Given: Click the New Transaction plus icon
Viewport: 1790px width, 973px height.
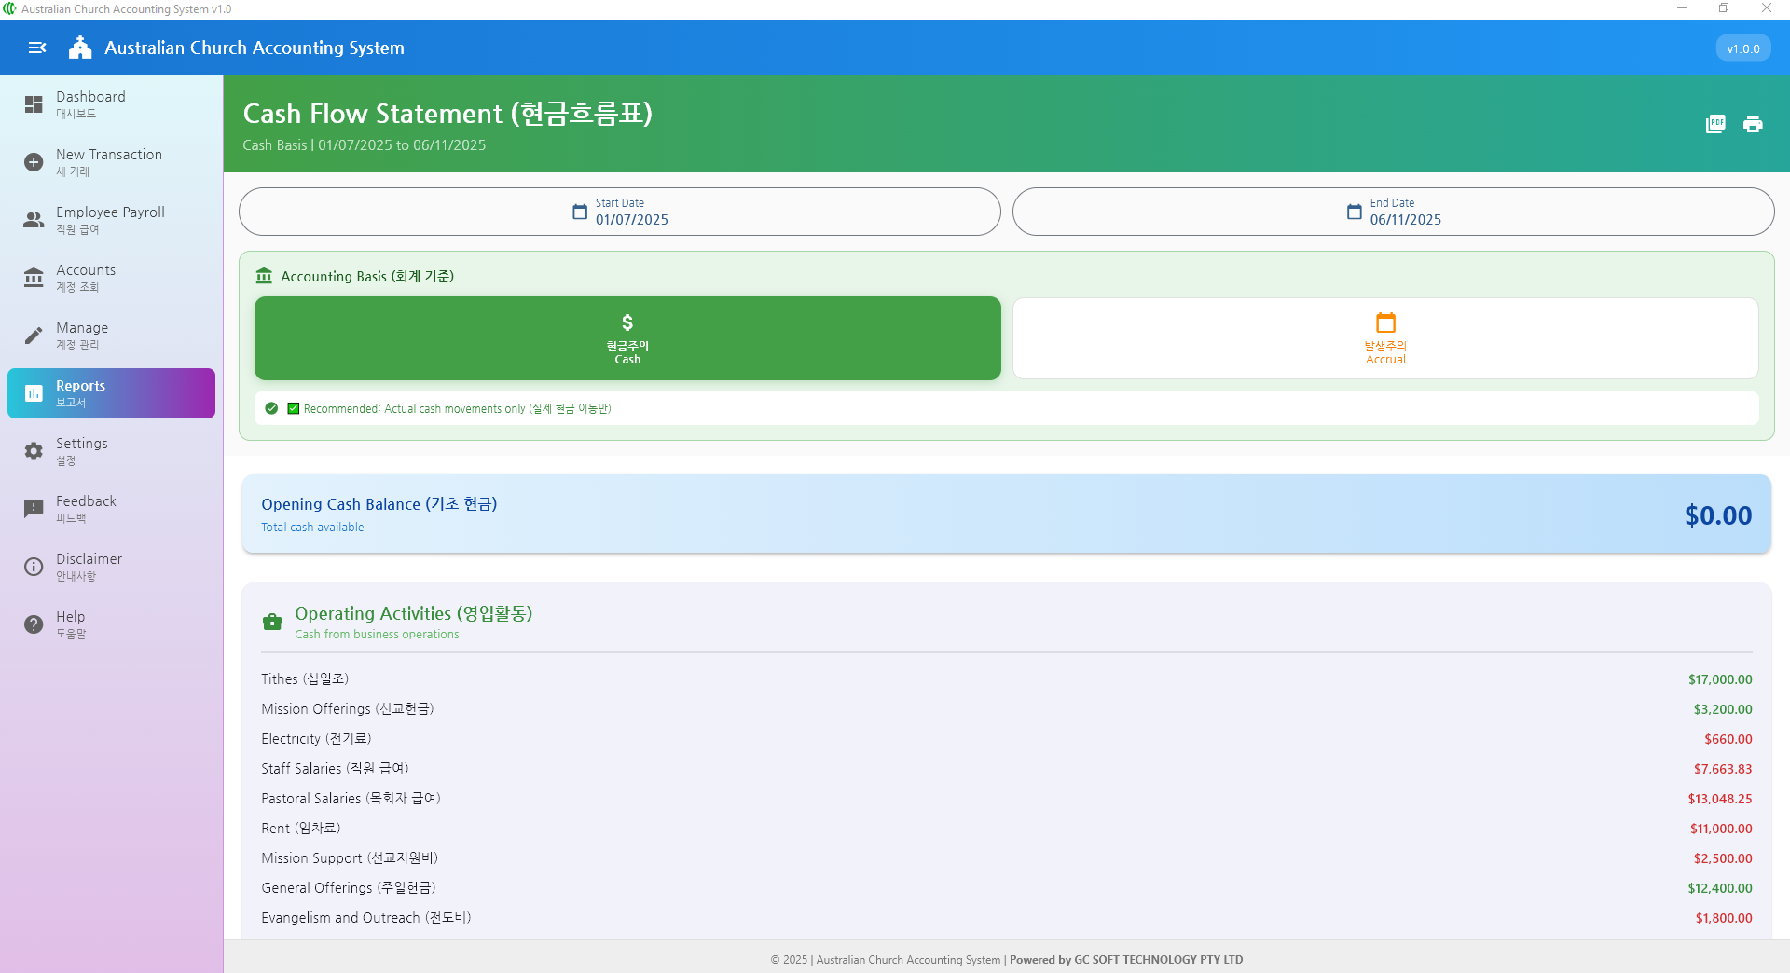Looking at the screenshot, I should [x=34, y=162].
